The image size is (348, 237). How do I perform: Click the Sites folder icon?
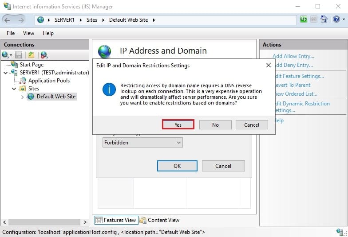point(23,89)
